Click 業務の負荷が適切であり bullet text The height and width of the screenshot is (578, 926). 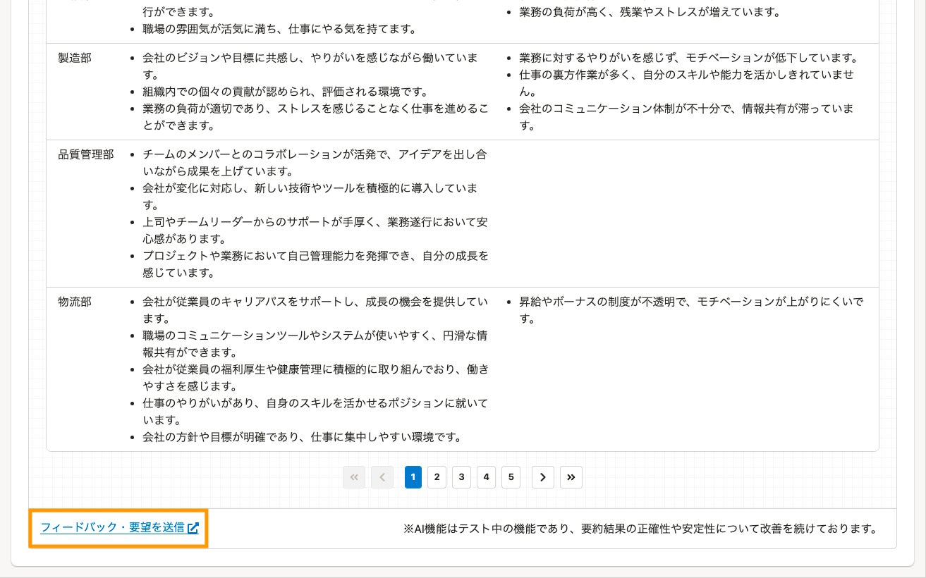tap(315, 117)
